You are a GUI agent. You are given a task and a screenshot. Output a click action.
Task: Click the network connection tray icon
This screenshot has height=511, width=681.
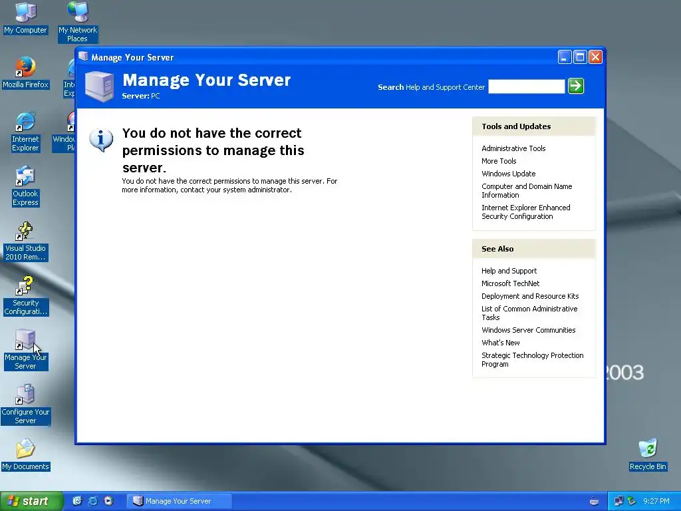(x=618, y=501)
